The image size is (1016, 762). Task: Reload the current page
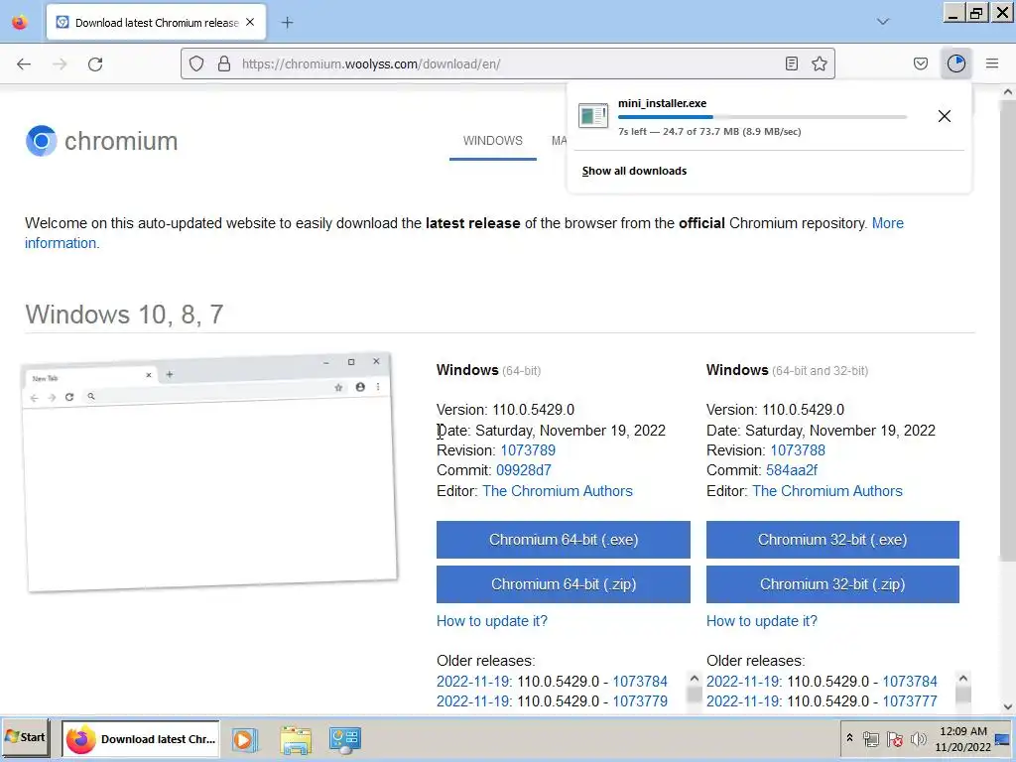(95, 63)
